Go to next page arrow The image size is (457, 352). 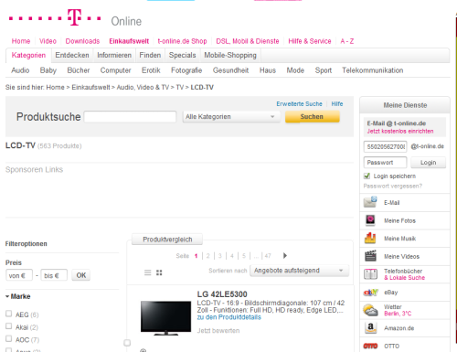(x=285, y=255)
